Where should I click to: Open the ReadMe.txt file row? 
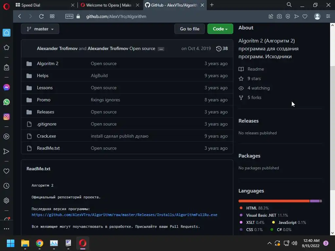[127, 148]
